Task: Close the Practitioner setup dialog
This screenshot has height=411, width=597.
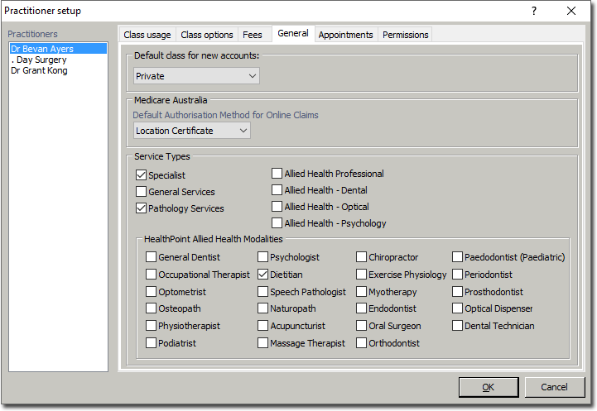Action: (x=571, y=11)
